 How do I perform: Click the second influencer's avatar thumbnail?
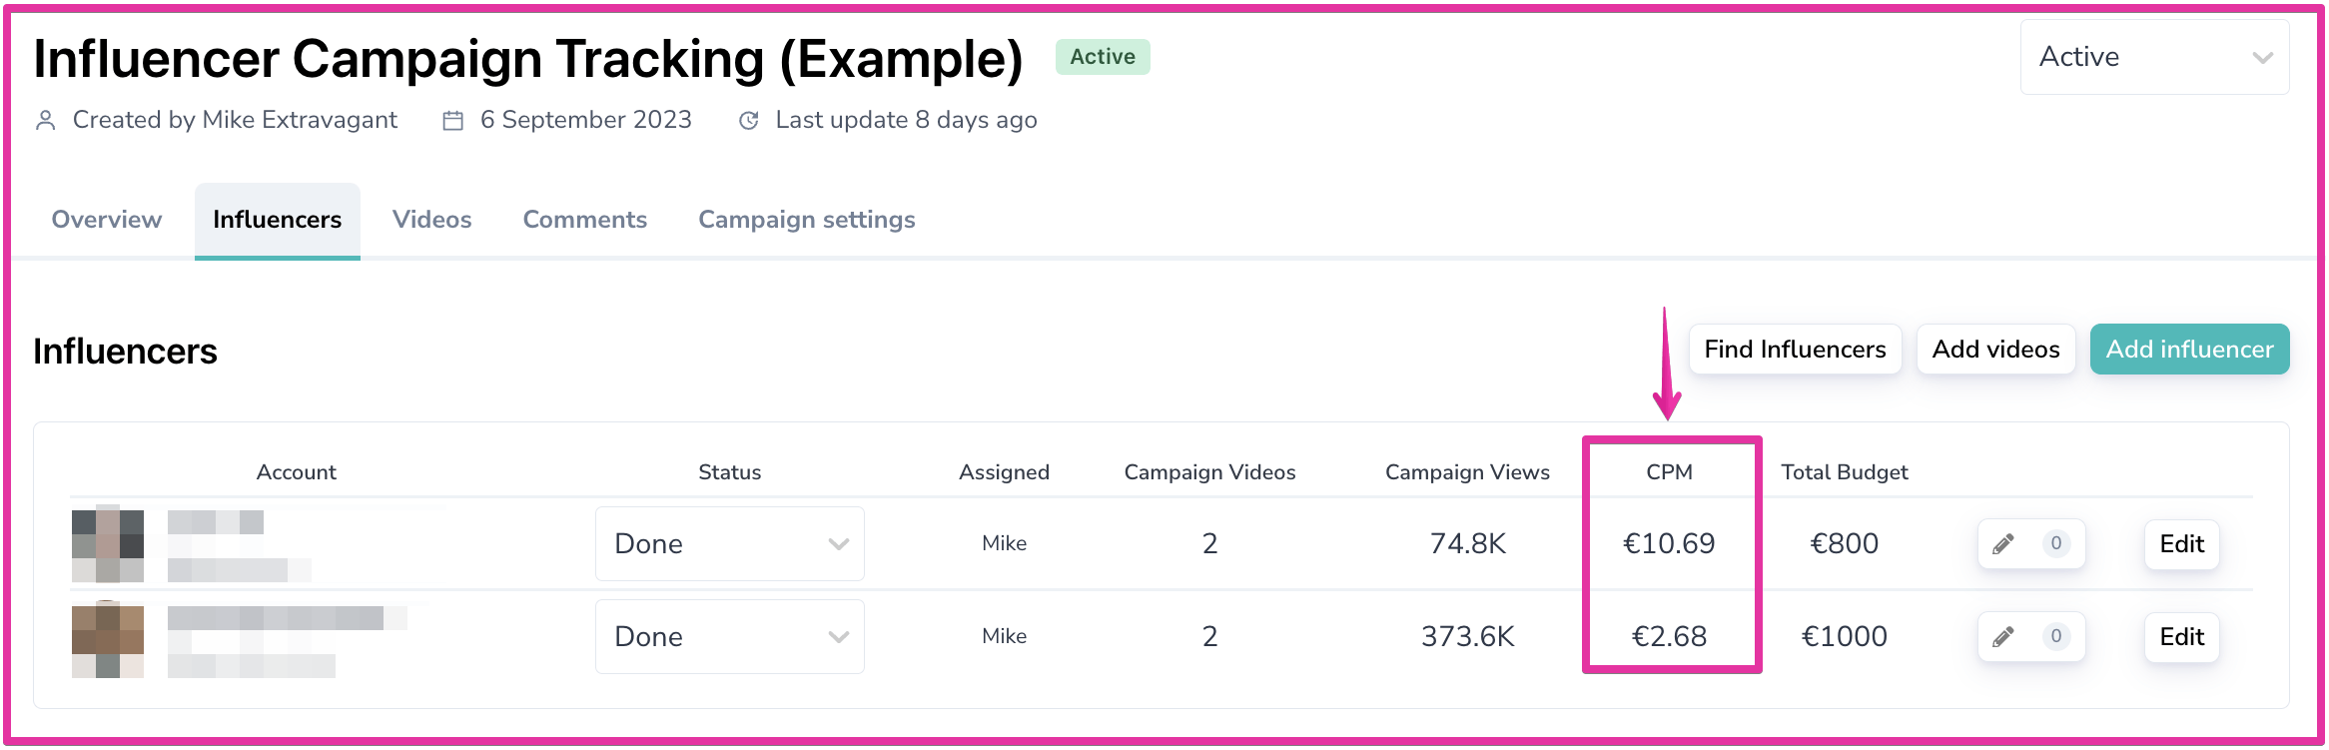pos(108,640)
